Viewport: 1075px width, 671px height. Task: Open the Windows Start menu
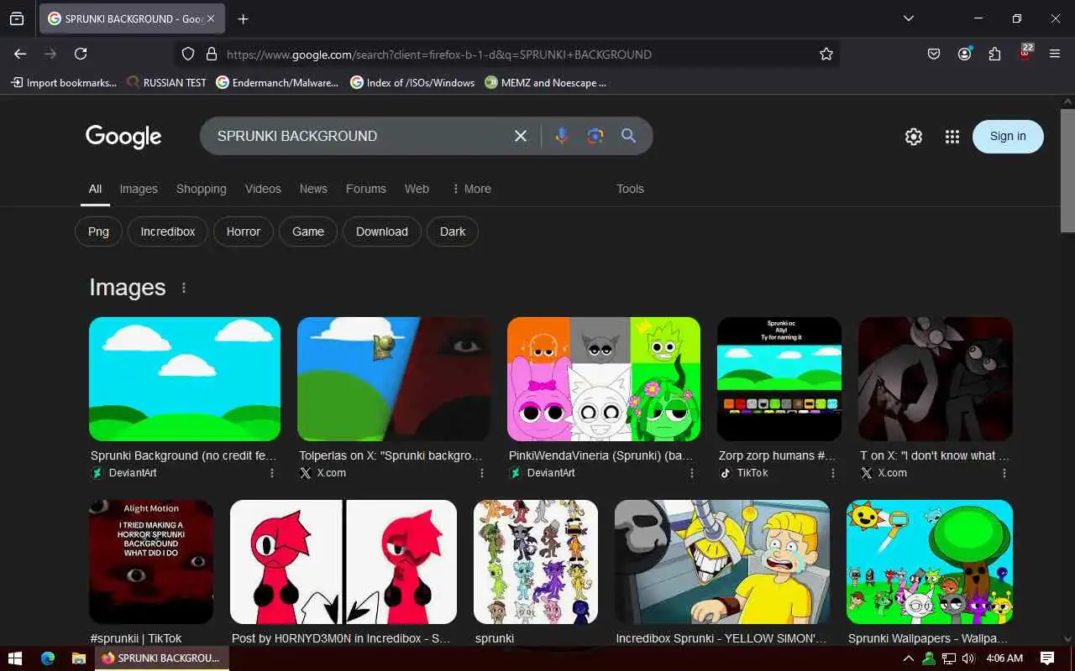(x=14, y=658)
